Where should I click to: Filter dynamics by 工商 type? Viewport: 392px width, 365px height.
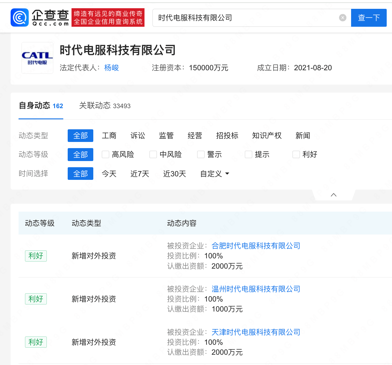coord(109,136)
